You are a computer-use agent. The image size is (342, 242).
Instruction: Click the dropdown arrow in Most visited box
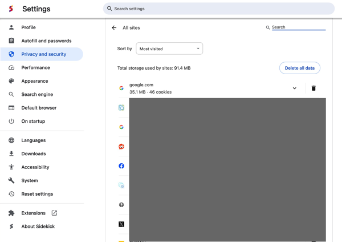click(x=198, y=49)
